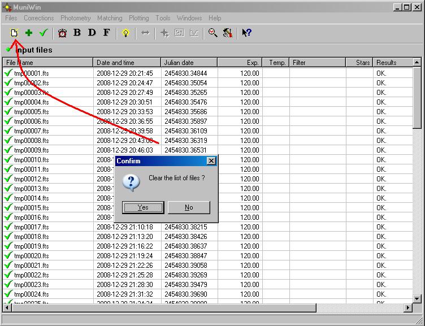
Task: Click the alarm clock time correction icon
Action: tap(62, 33)
